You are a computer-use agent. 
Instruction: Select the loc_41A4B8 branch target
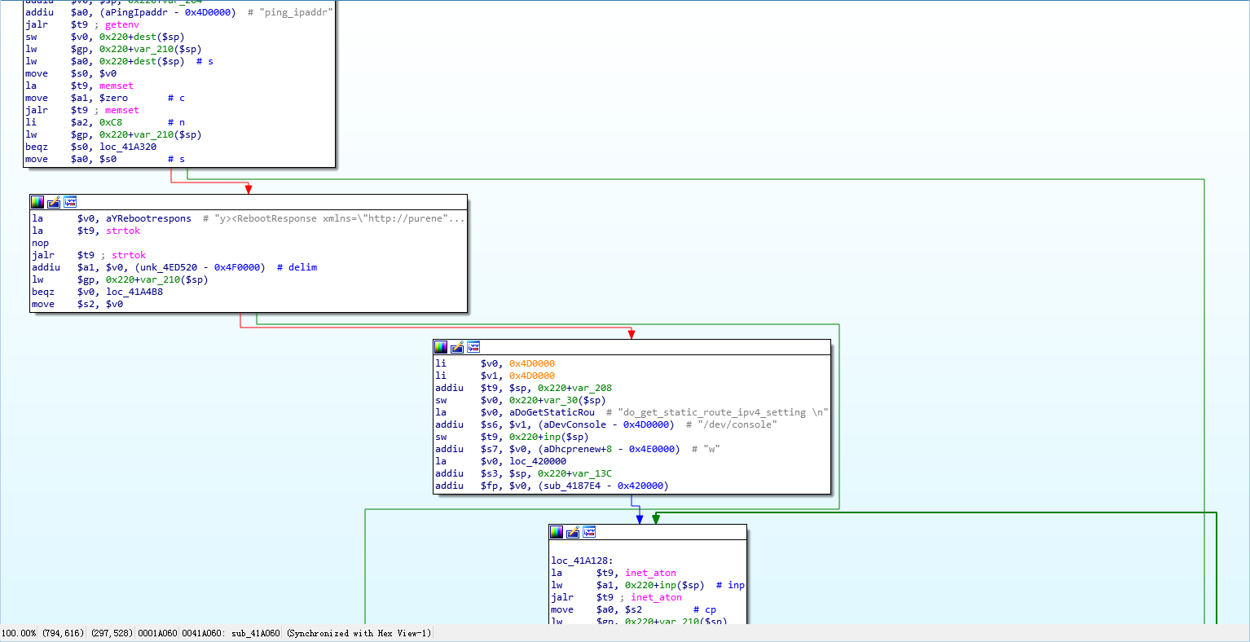[134, 292]
